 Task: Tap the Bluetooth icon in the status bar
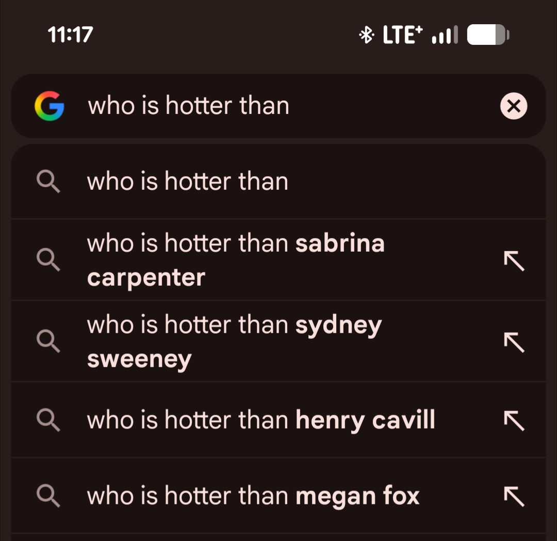(366, 35)
